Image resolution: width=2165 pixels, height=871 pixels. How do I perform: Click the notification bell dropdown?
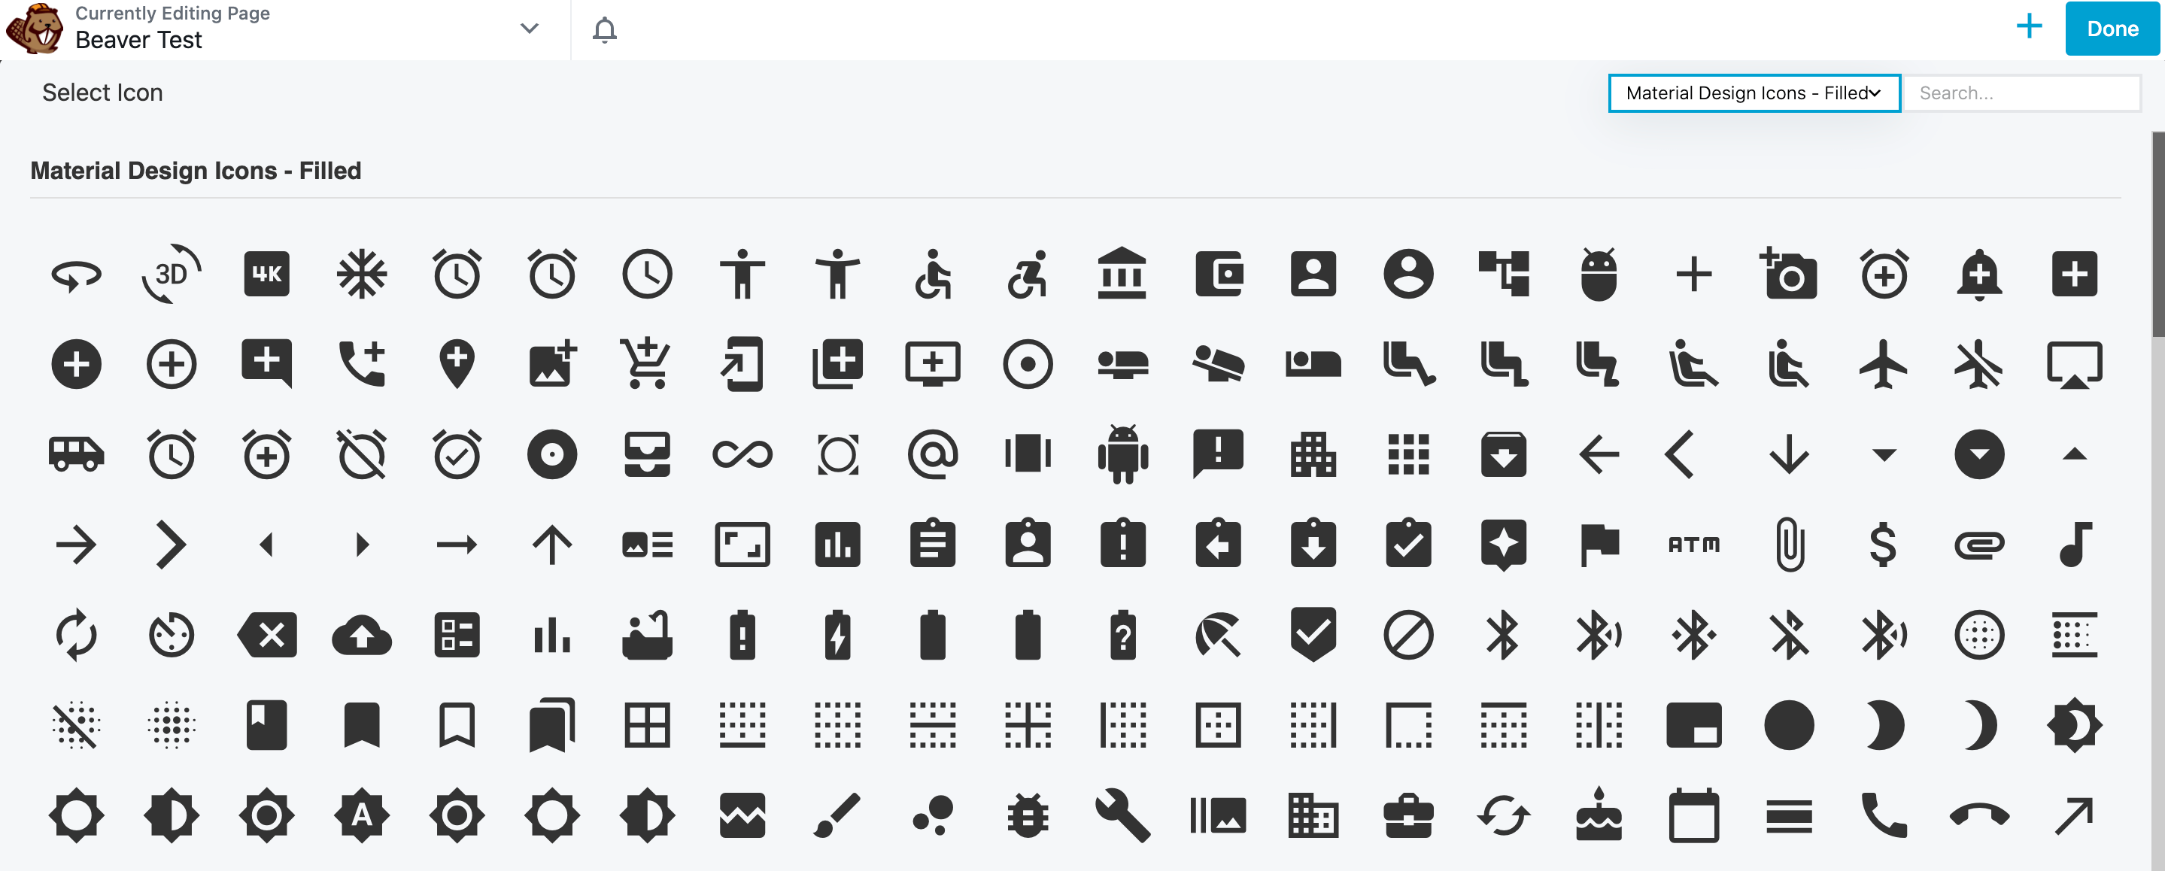click(605, 29)
